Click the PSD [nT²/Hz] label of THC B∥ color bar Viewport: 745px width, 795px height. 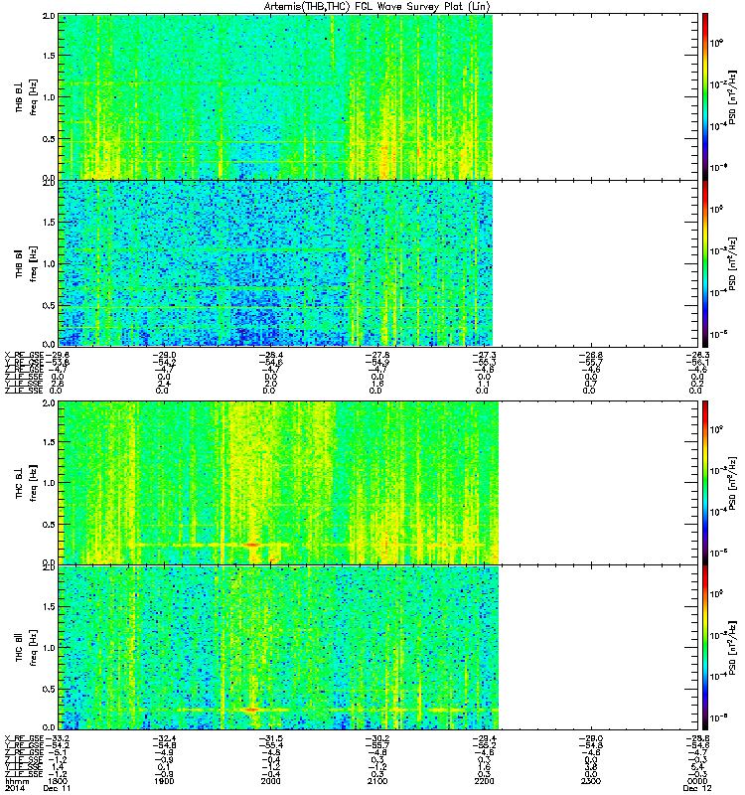pyautogui.click(x=732, y=648)
